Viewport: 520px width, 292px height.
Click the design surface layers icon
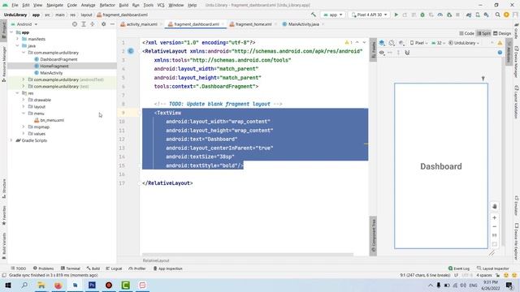click(x=382, y=43)
